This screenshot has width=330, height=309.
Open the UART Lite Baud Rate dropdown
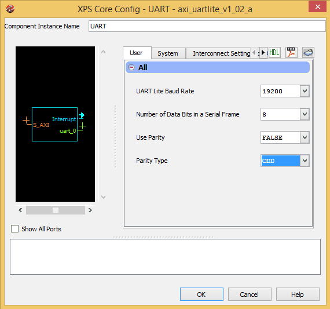tap(305, 91)
